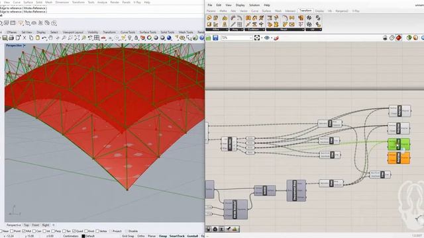The height and width of the screenshot is (238, 424).
Task: Open the Curve Tools toolbar tab in Rhino
Action: pyautogui.click(x=128, y=32)
